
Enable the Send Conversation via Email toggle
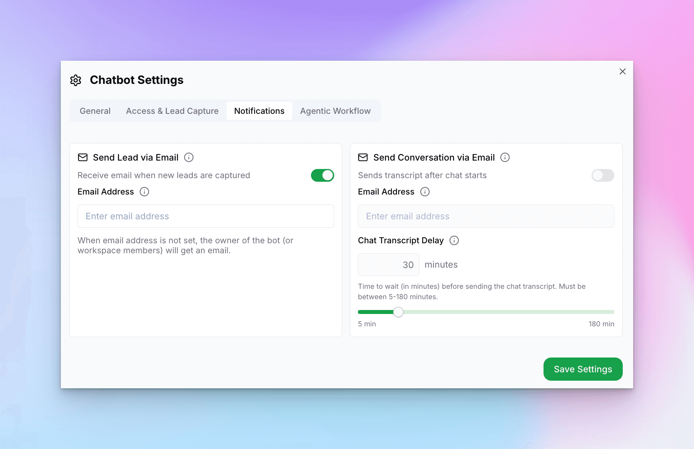click(602, 175)
